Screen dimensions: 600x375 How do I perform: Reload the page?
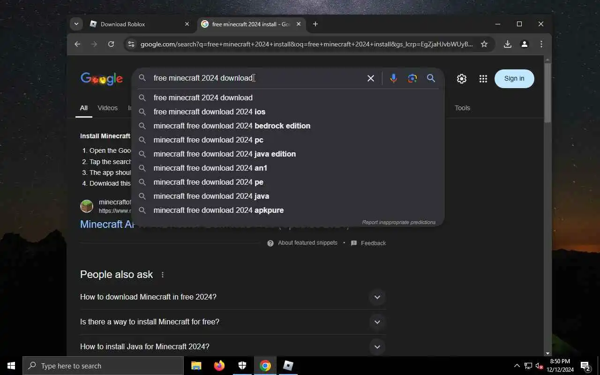(111, 44)
